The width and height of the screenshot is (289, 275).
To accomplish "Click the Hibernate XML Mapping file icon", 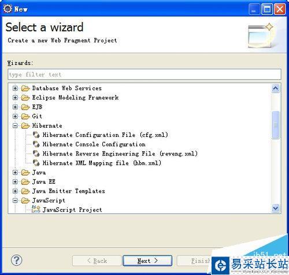I will pos(36,163).
